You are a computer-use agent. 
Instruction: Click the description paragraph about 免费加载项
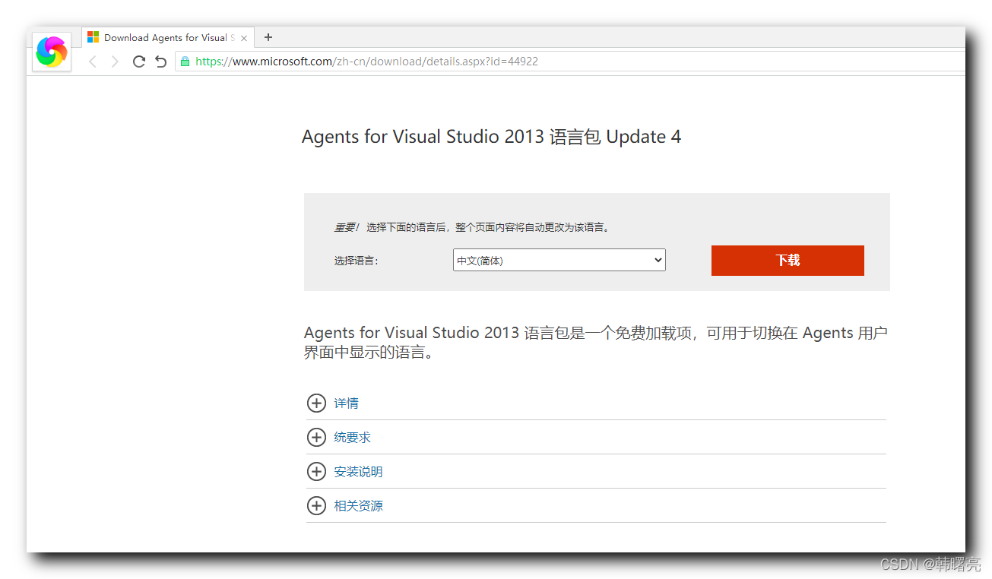pos(596,343)
